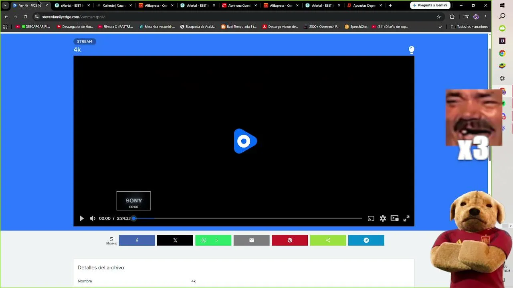The image size is (513, 288).
Task: Play the video using the big center button
Action: tap(245, 141)
